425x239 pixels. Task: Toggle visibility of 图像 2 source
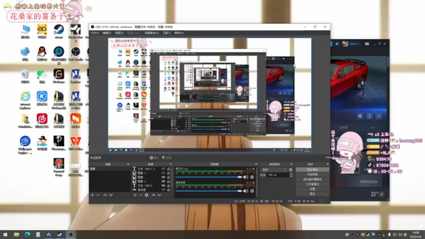click(163, 181)
